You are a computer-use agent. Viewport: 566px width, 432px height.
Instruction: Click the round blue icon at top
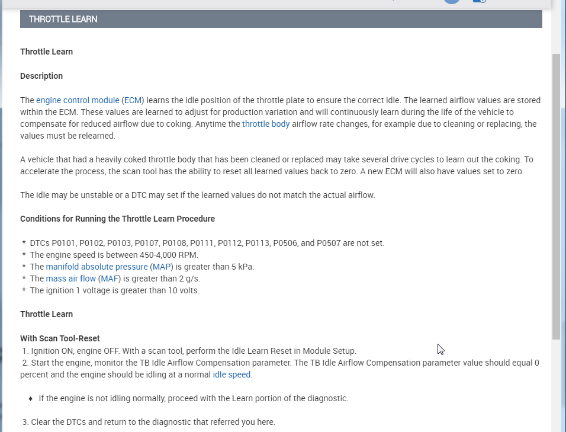click(452, 1)
